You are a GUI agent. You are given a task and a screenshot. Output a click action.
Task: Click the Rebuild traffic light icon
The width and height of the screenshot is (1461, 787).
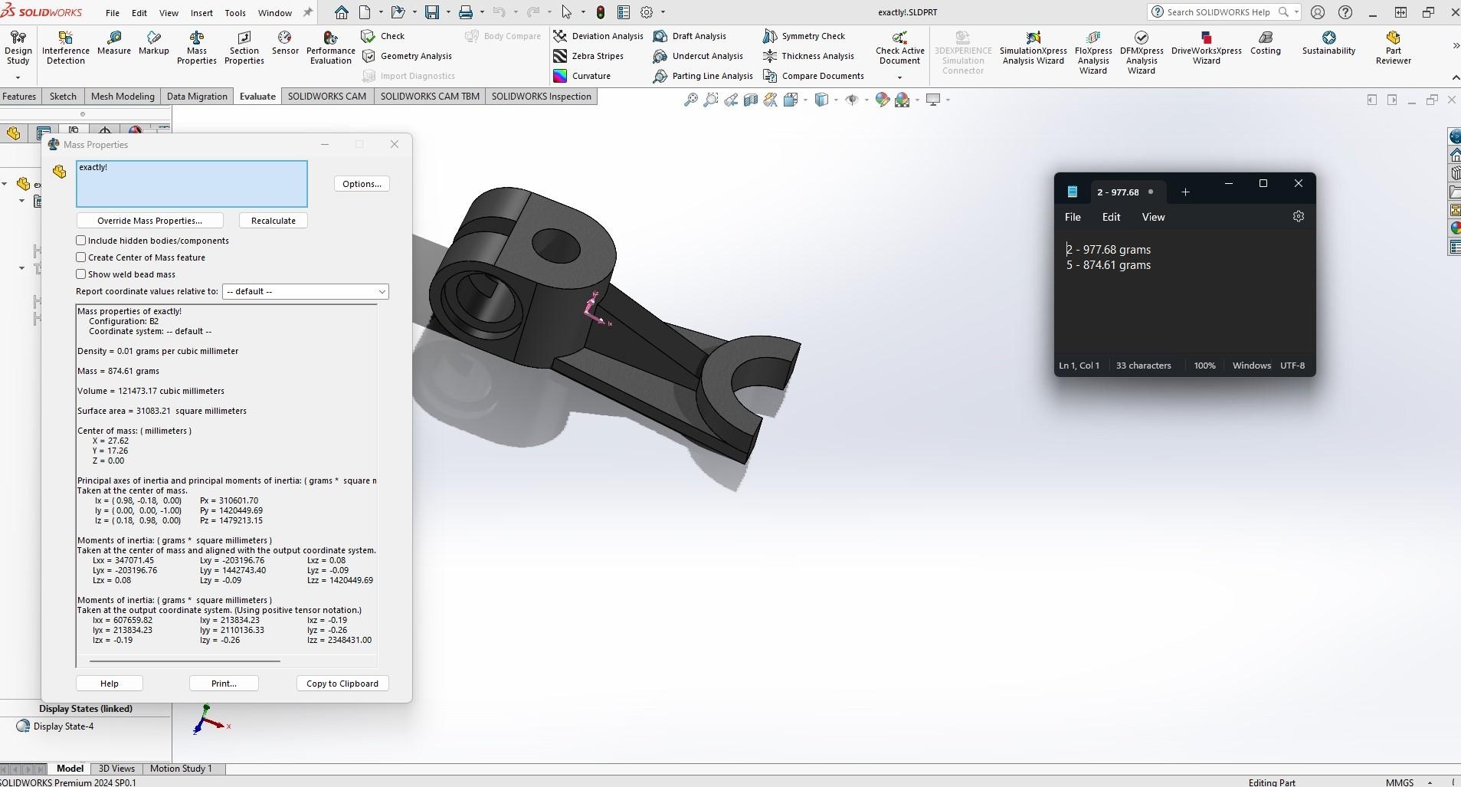click(x=601, y=12)
